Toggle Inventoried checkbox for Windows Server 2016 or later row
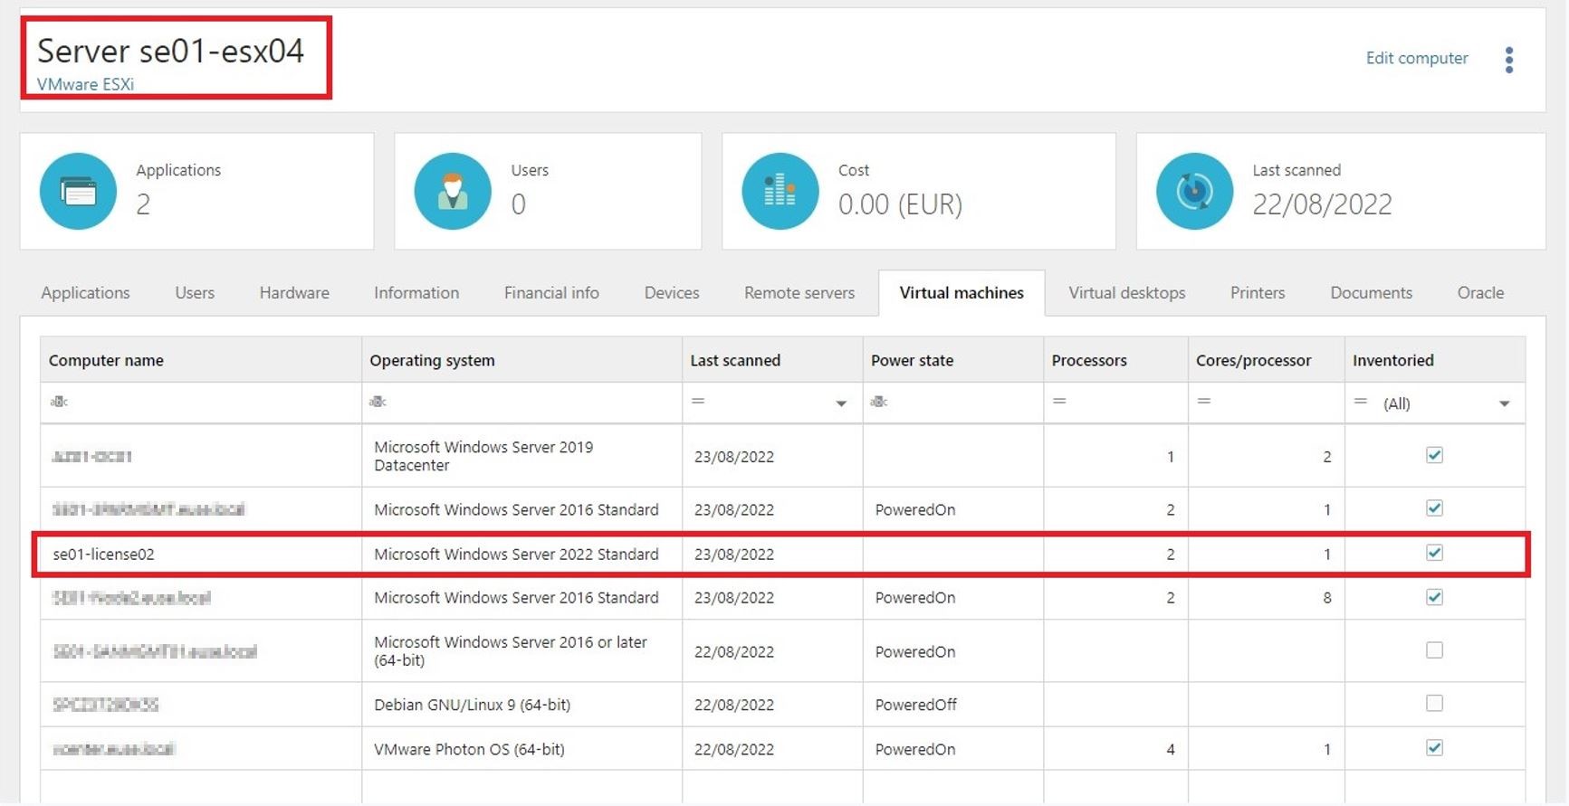1569x806 pixels. pyautogui.click(x=1434, y=650)
